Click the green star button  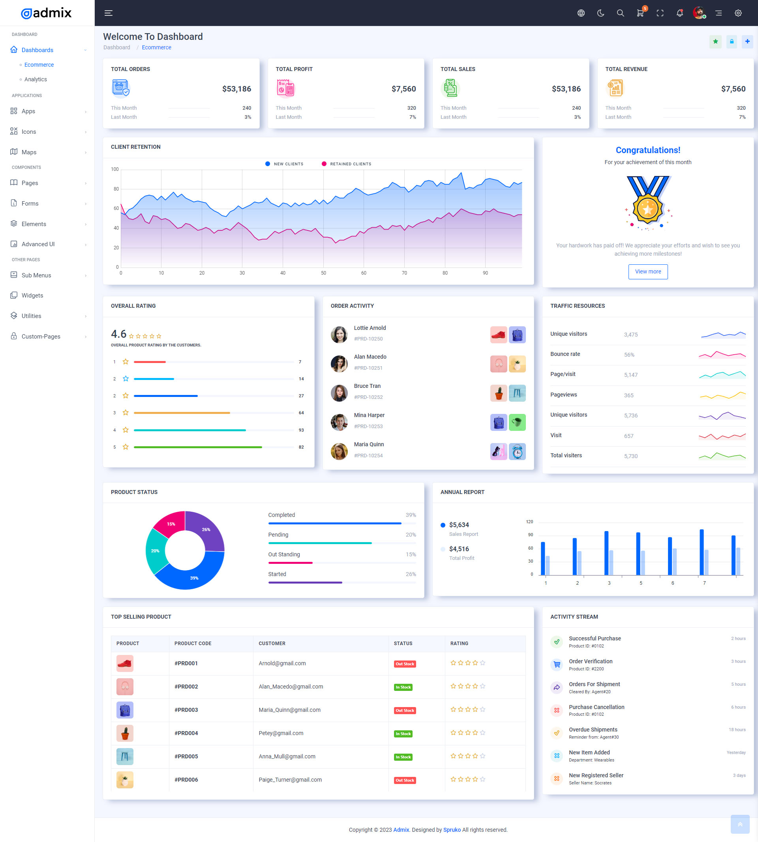tap(715, 41)
